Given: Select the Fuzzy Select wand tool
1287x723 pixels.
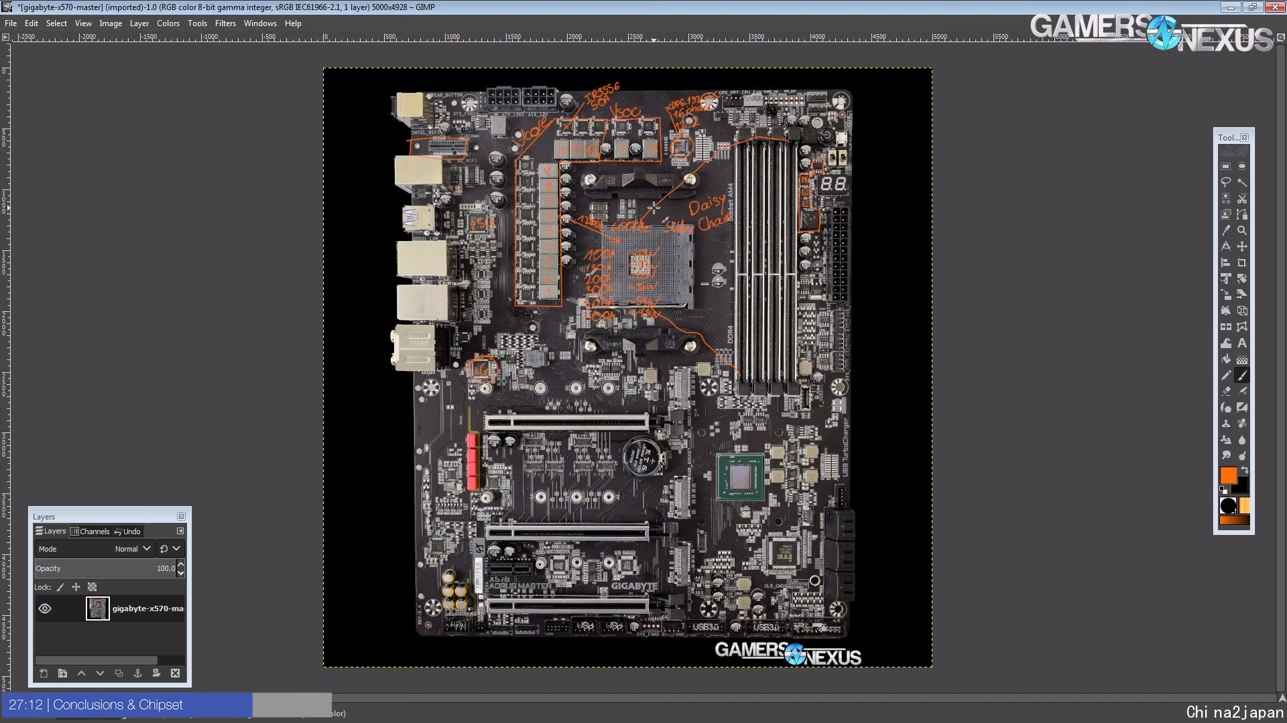Looking at the screenshot, I should (x=1242, y=182).
